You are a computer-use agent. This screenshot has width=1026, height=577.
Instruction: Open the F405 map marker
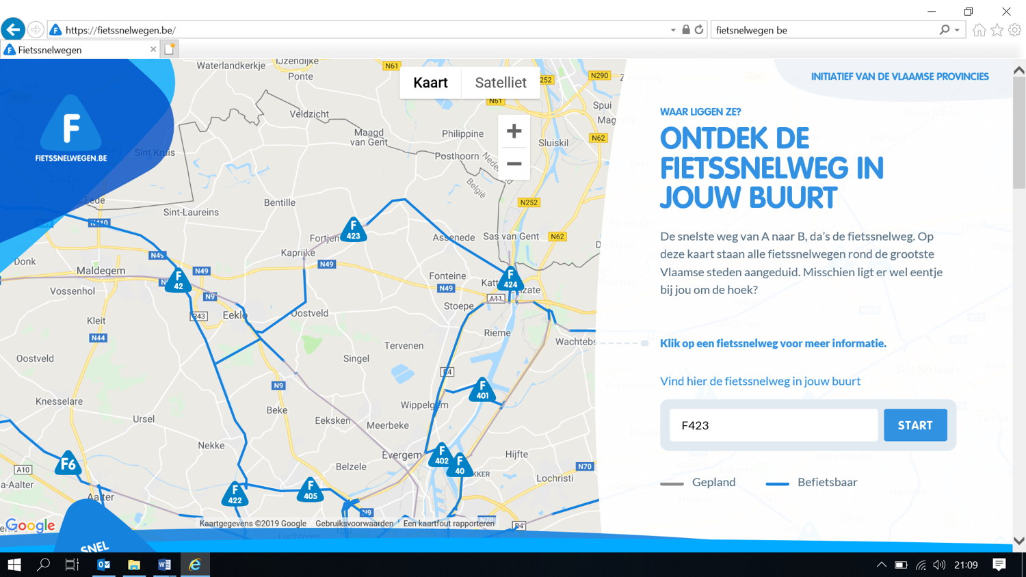311,490
